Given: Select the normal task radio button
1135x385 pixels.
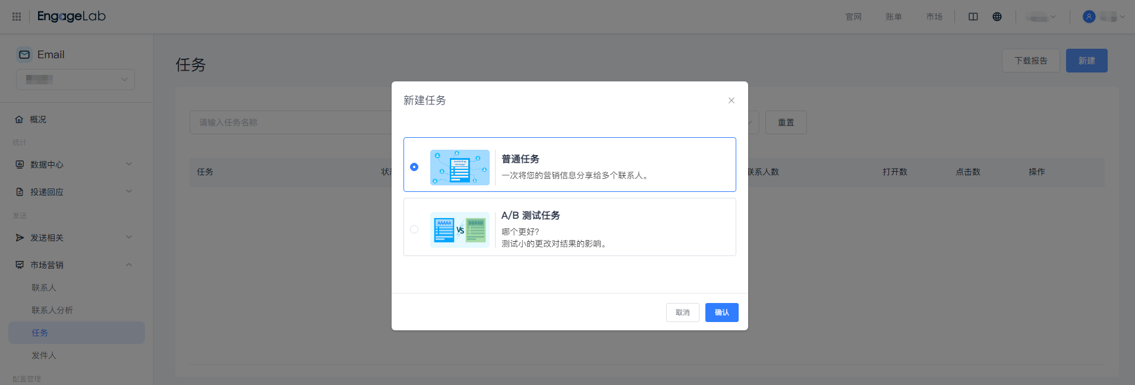Looking at the screenshot, I should [414, 167].
